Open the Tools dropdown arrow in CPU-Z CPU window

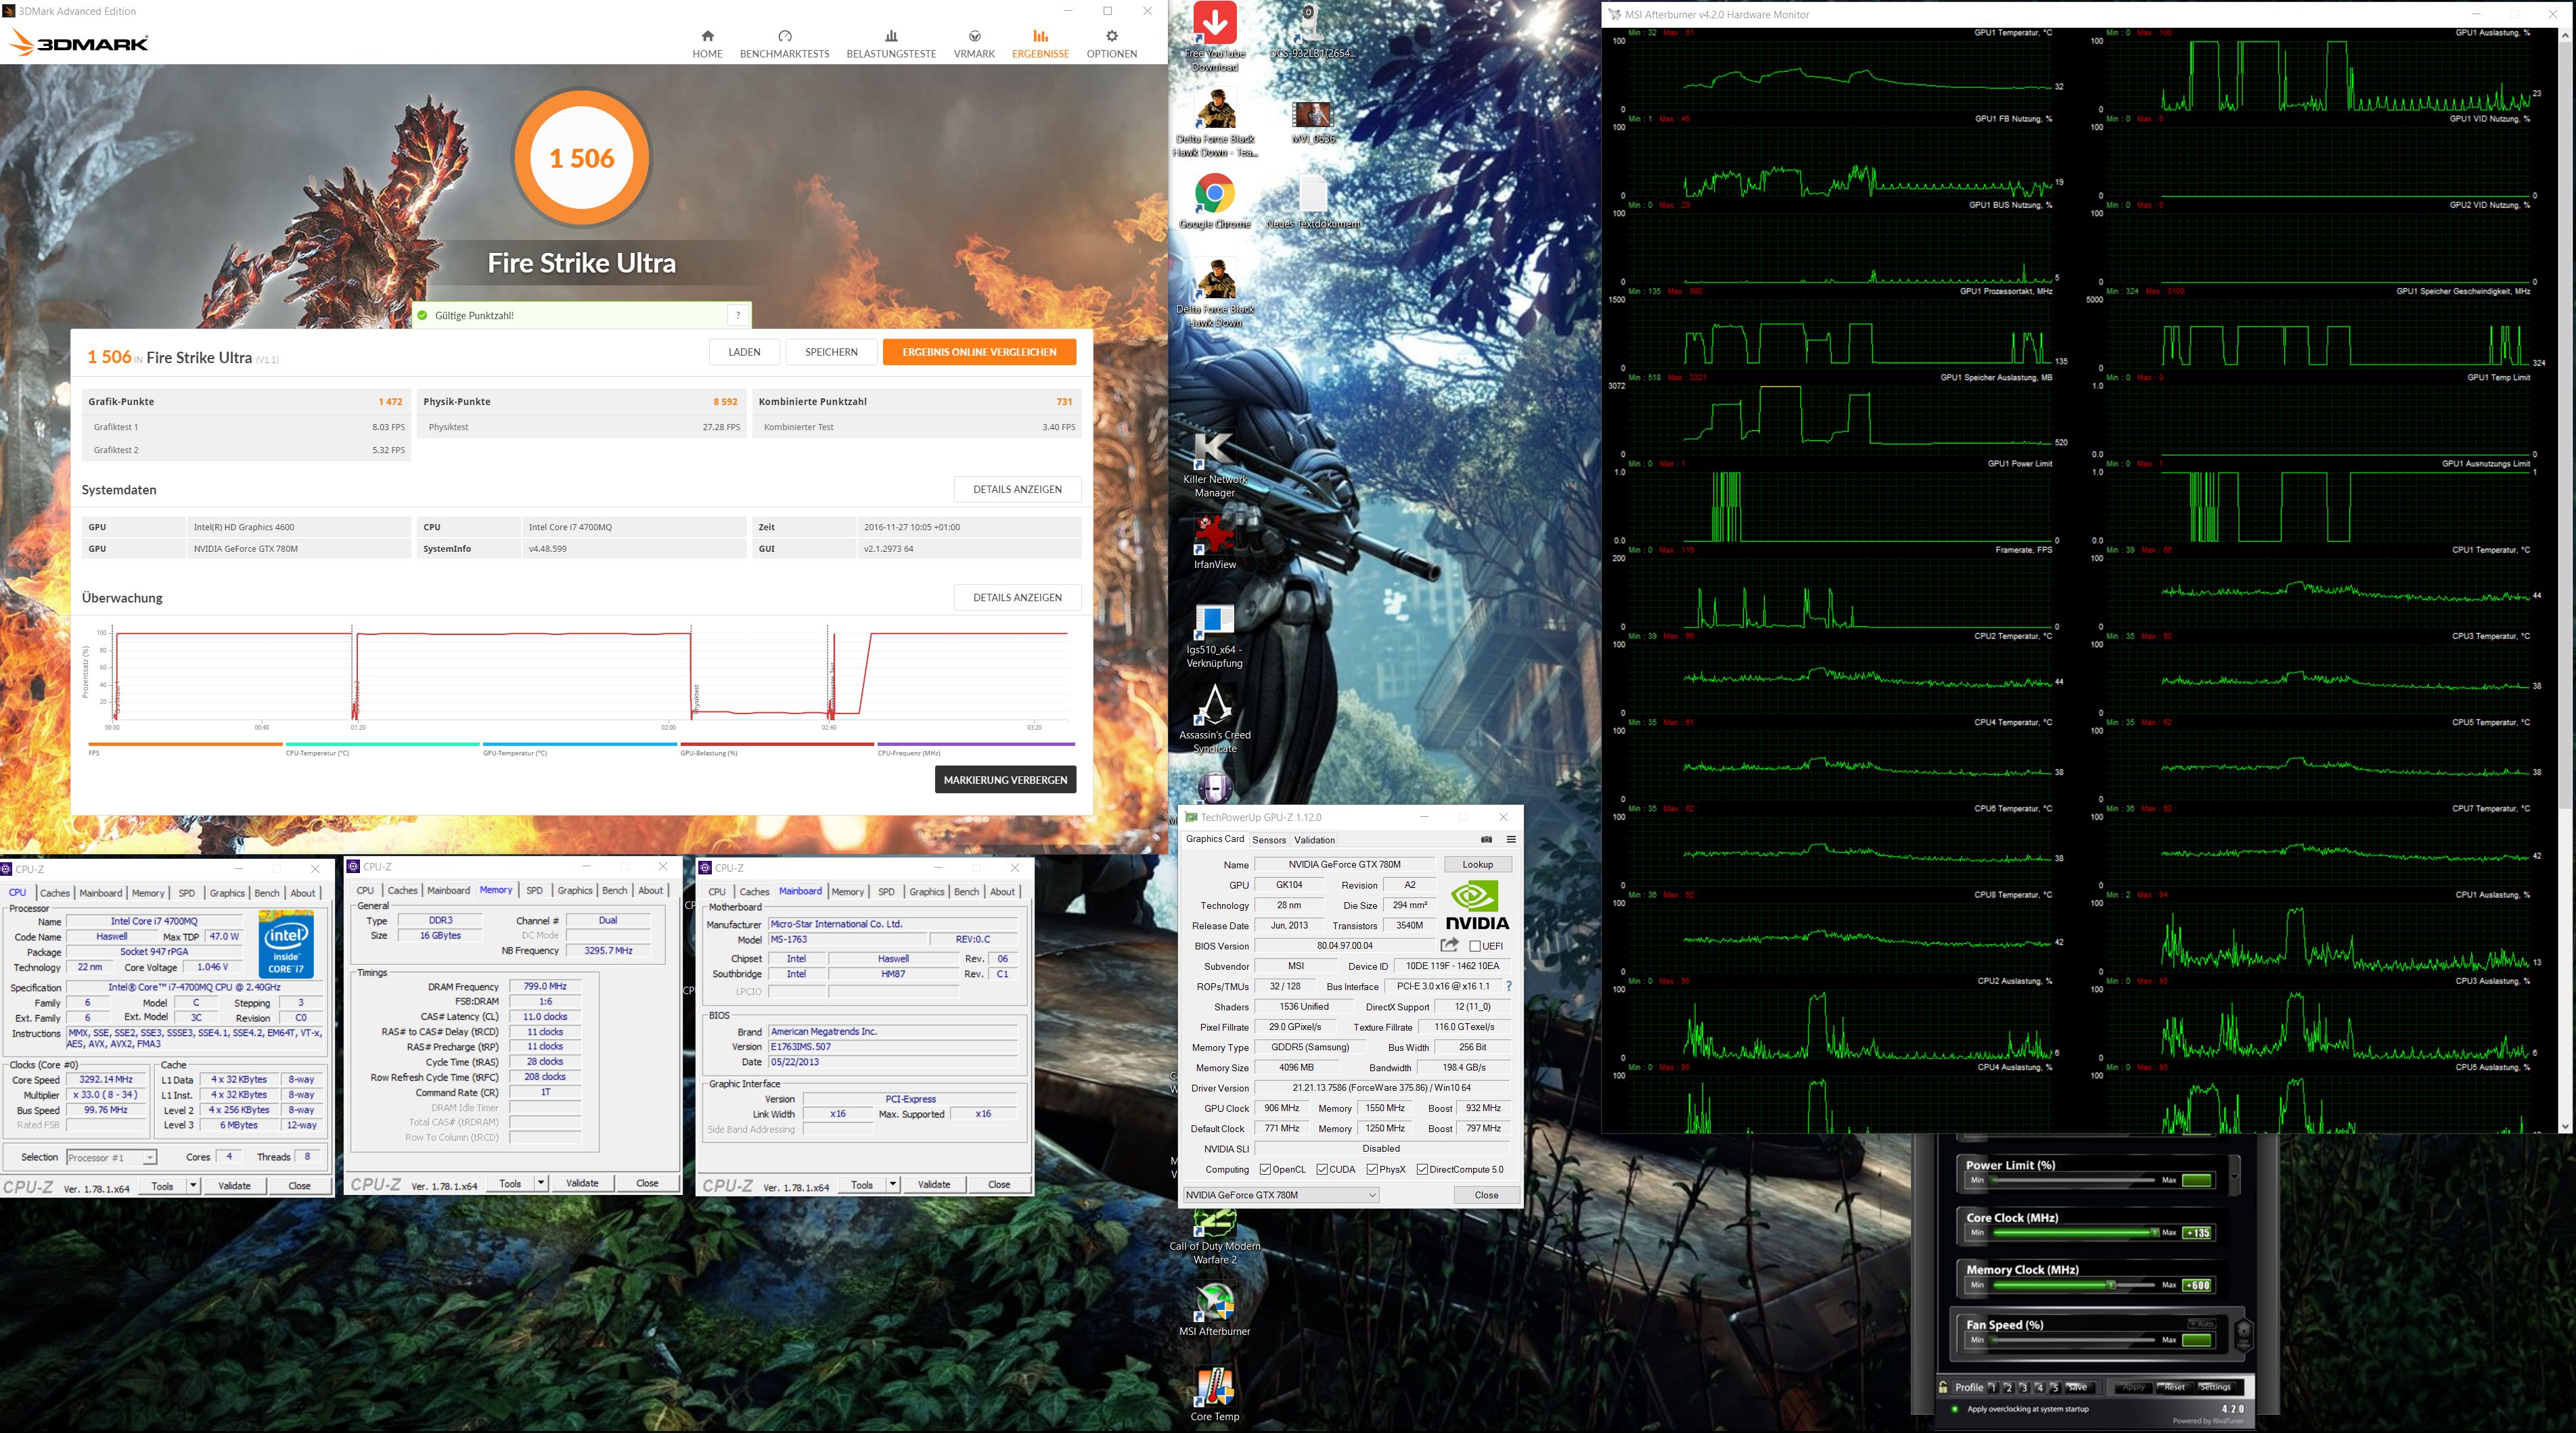pos(193,1186)
